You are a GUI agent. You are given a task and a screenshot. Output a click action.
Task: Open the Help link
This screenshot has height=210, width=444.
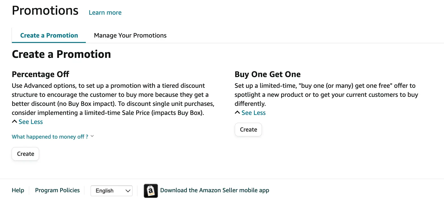tap(18, 190)
